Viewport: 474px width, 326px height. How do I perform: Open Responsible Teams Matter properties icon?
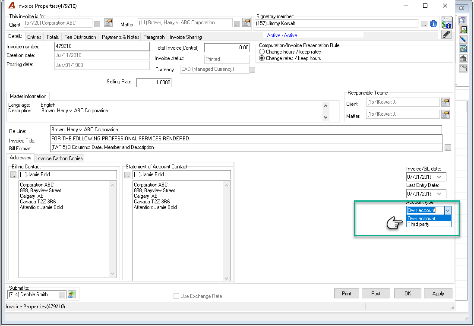click(445, 114)
